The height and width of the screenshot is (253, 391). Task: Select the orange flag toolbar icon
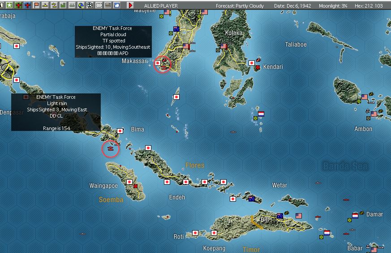pos(36,5)
